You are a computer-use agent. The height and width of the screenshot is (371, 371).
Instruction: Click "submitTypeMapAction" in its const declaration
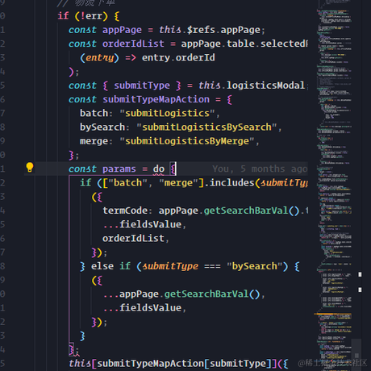tap(156, 99)
